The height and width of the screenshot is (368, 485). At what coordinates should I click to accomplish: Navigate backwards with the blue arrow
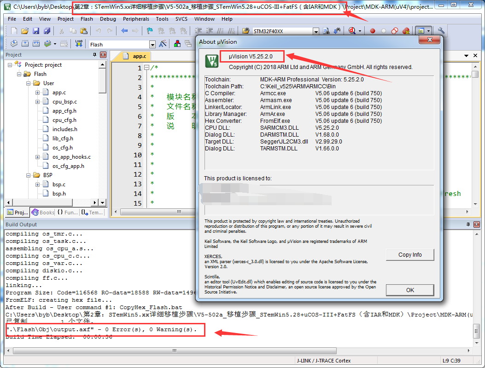pyautogui.click(x=124, y=31)
